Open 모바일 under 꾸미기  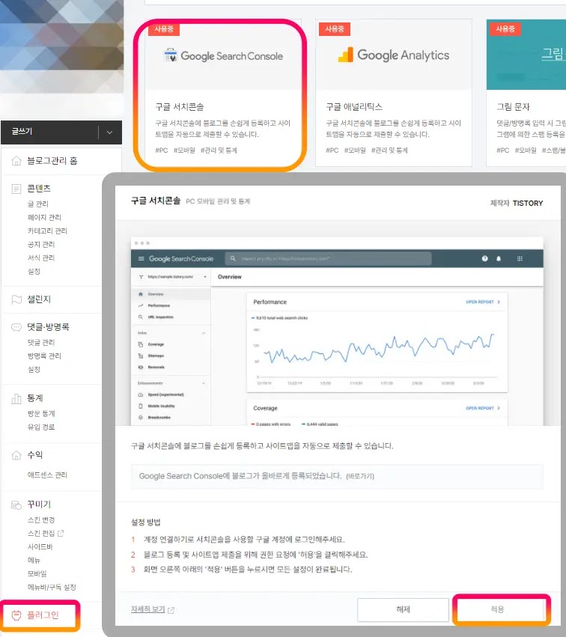coord(37,573)
